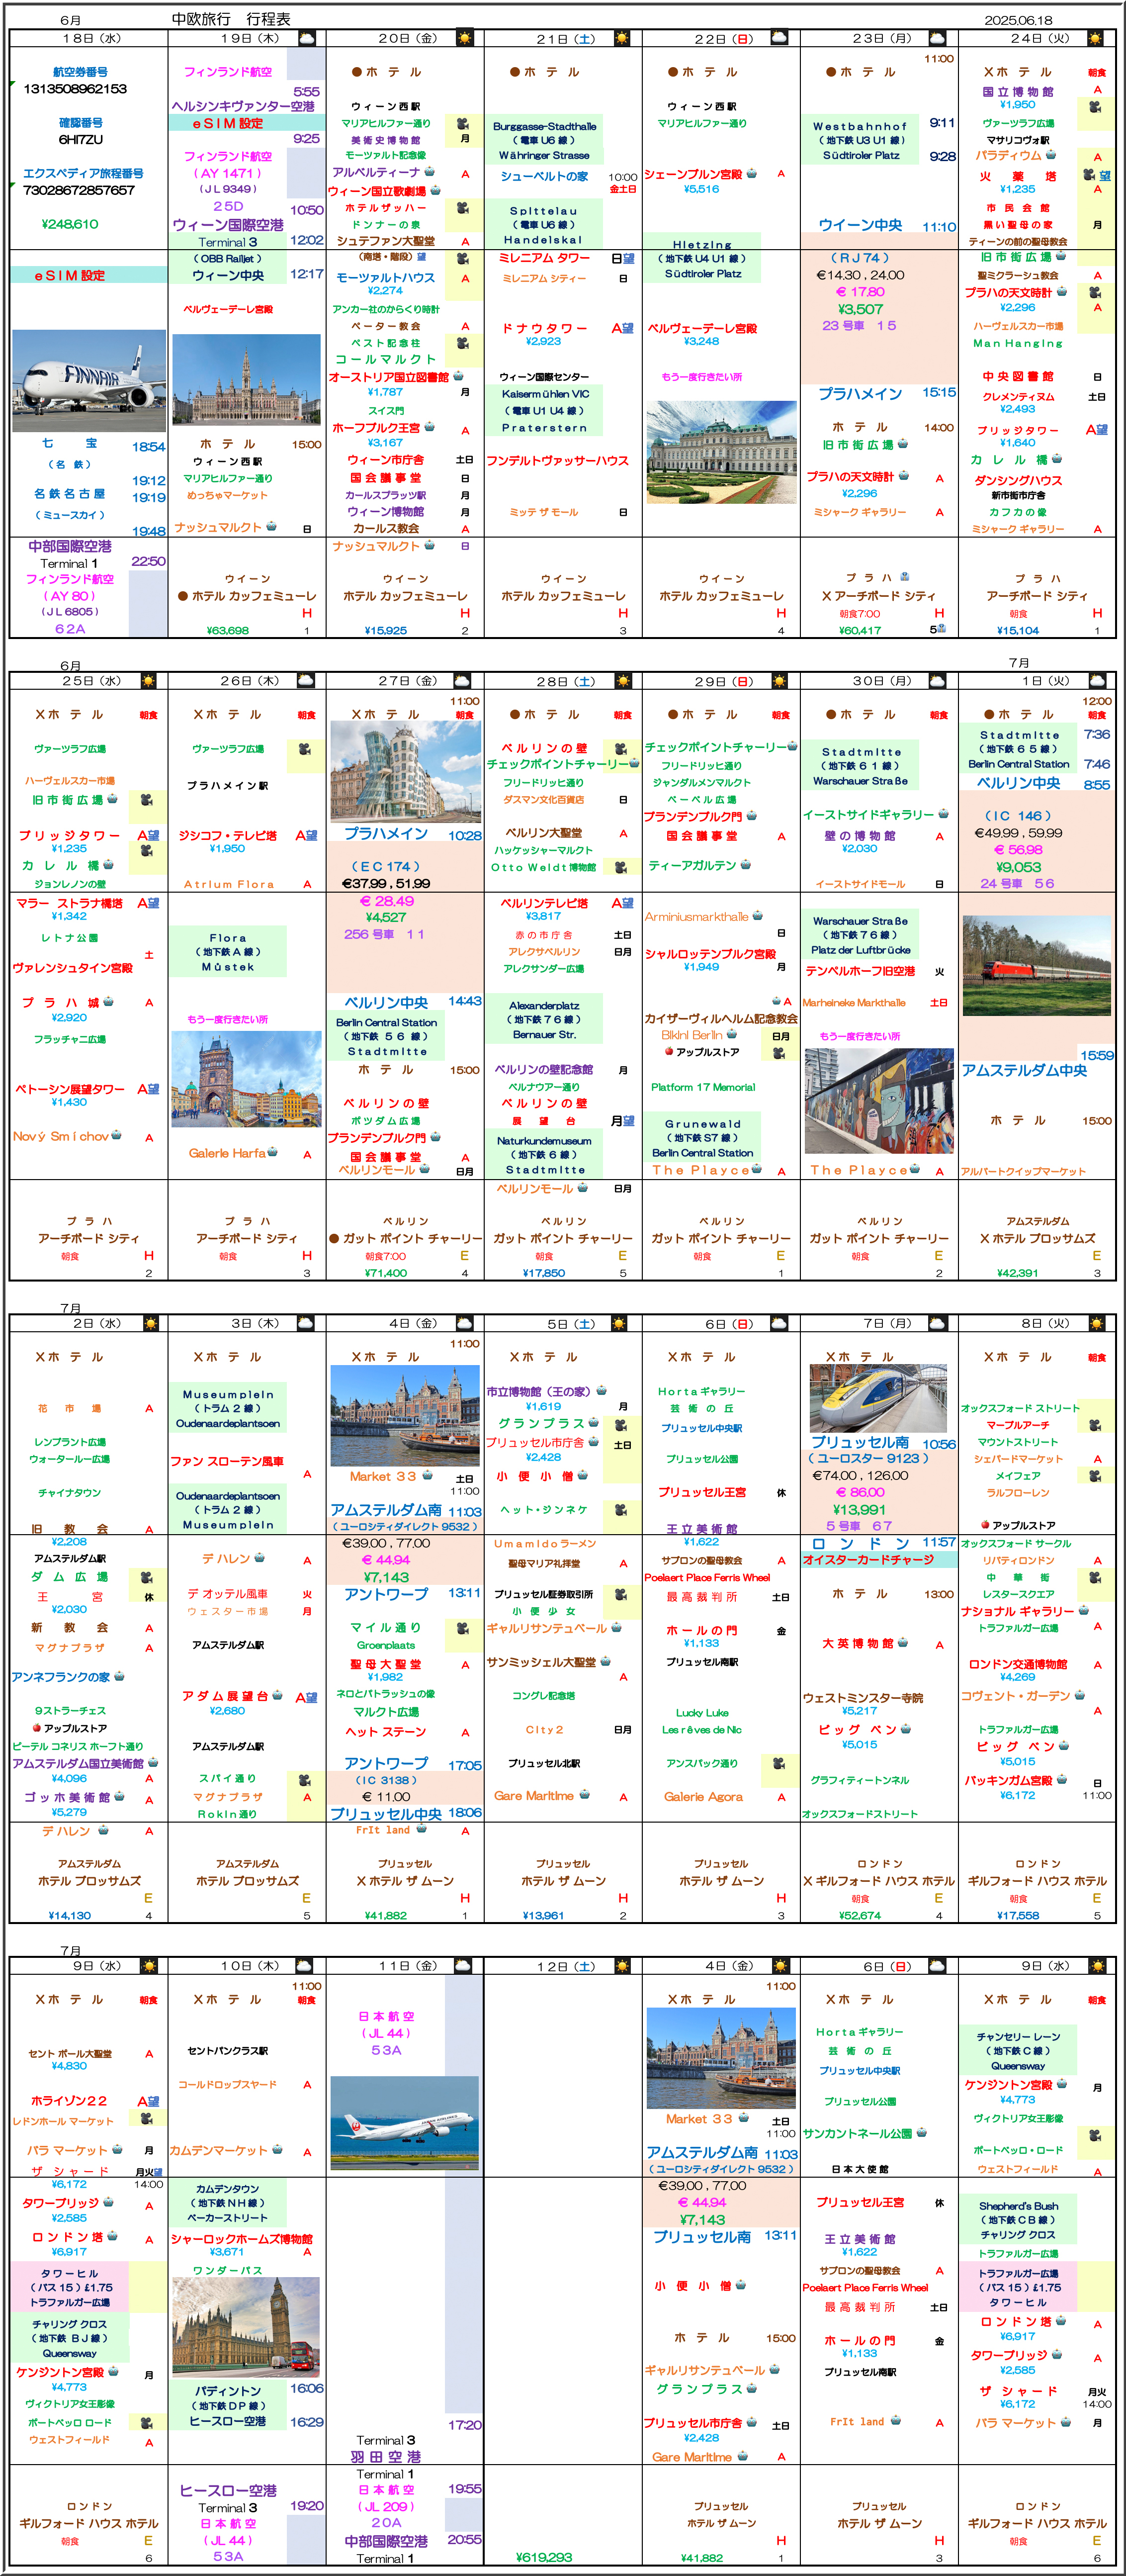1126x2576 pixels.
Task: Open the Eurostar train photo on 7日
Action: tap(878, 1398)
